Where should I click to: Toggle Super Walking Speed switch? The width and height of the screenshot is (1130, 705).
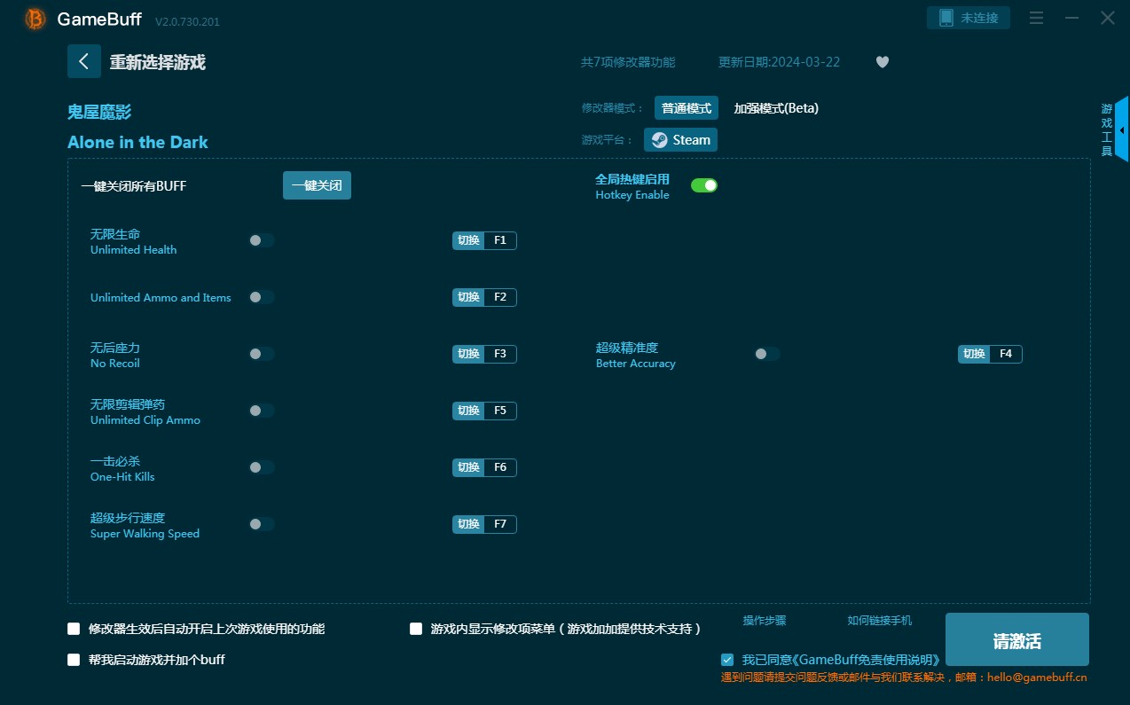tap(262, 524)
